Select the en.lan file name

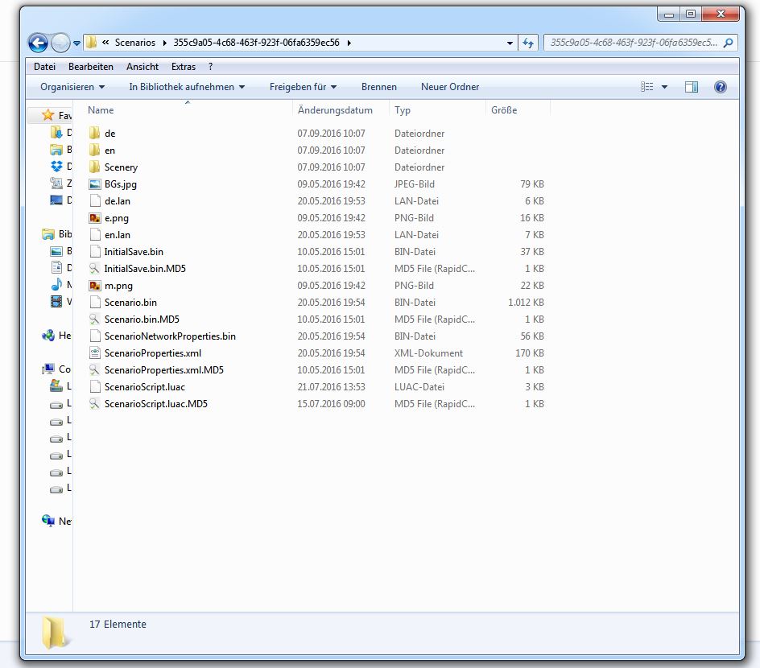118,235
